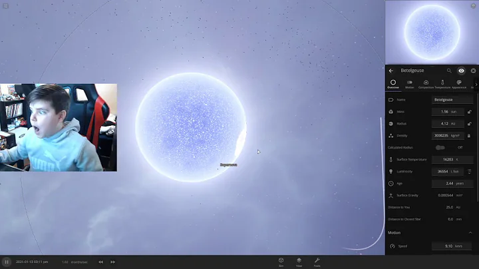Click the Surface Temperature thermometer icon

coord(391,160)
